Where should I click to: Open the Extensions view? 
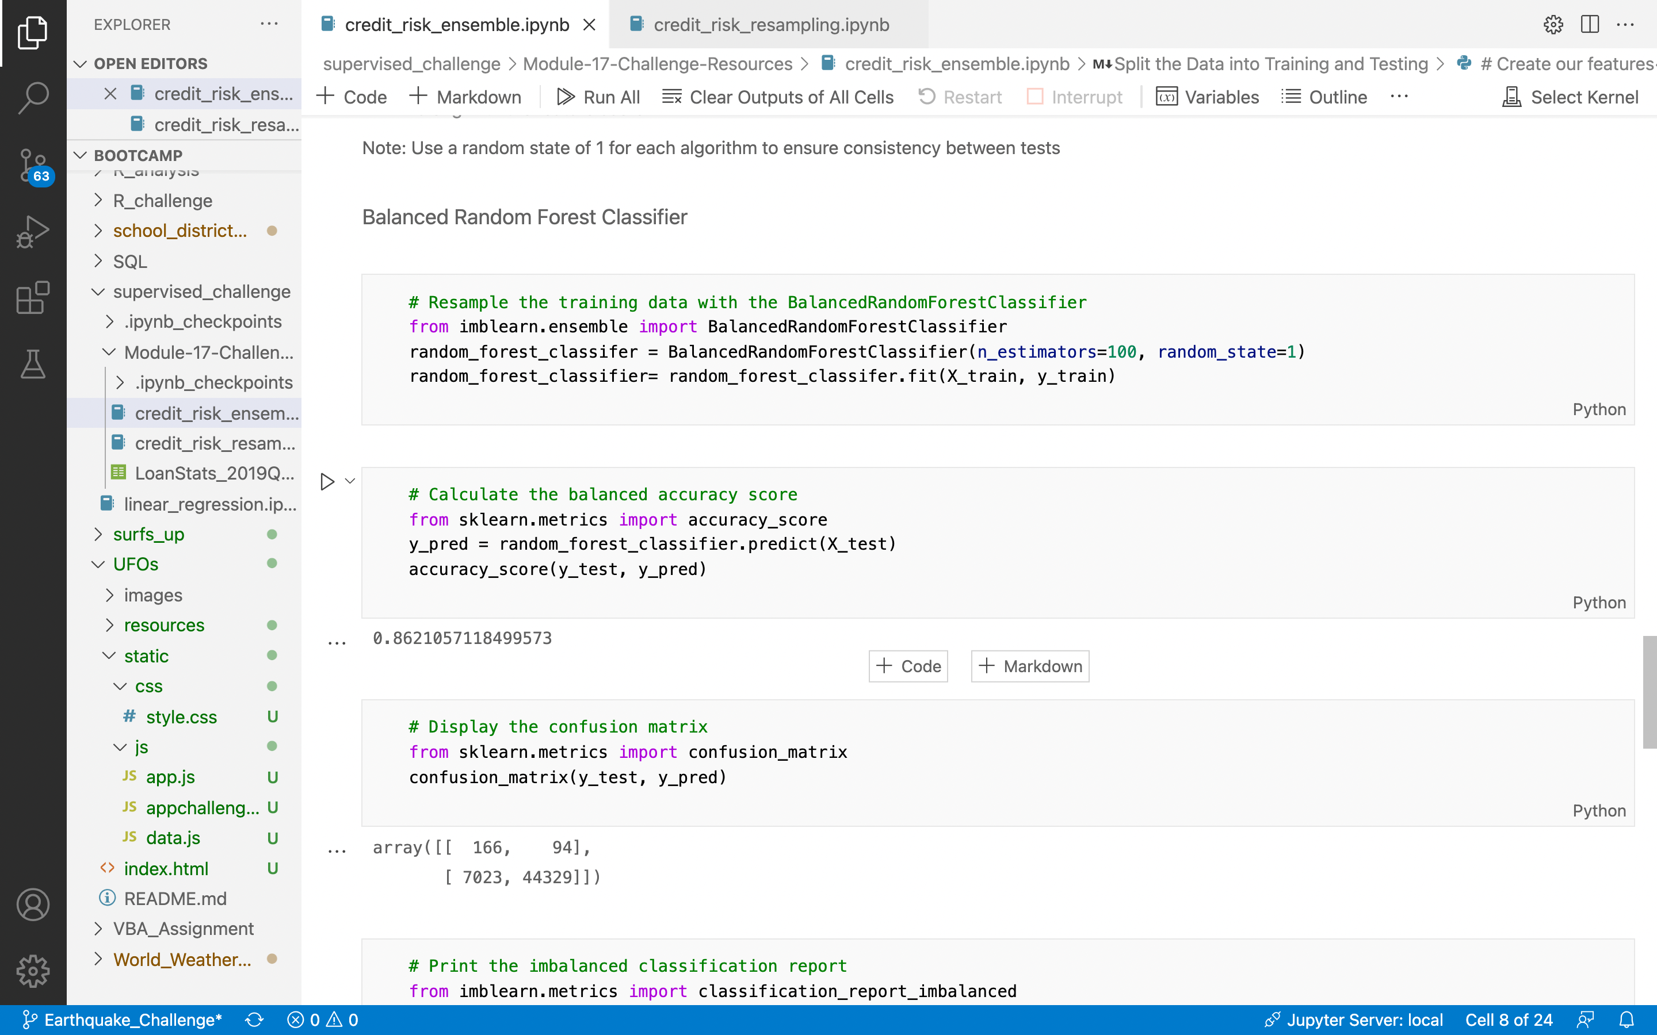pos(32,298)
